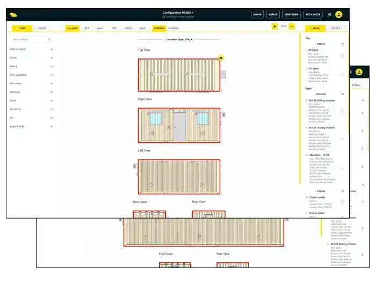Open the user profile avatar
This screenshot has height=282, width=376.
click(x=339, y=15)
